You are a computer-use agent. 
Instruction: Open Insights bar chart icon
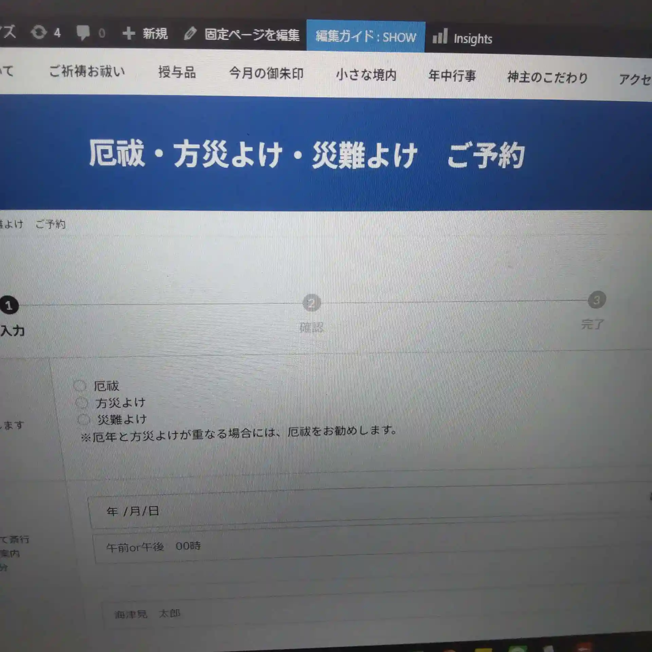(440, 36)
